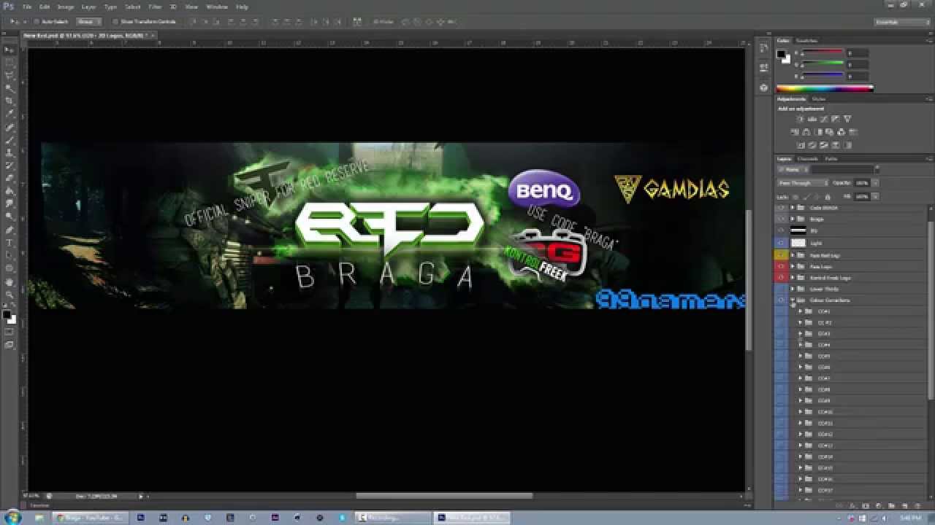This screenshot has height=525, width=935.
Task: Select the Path Selection tool
Action: (9, 255)
